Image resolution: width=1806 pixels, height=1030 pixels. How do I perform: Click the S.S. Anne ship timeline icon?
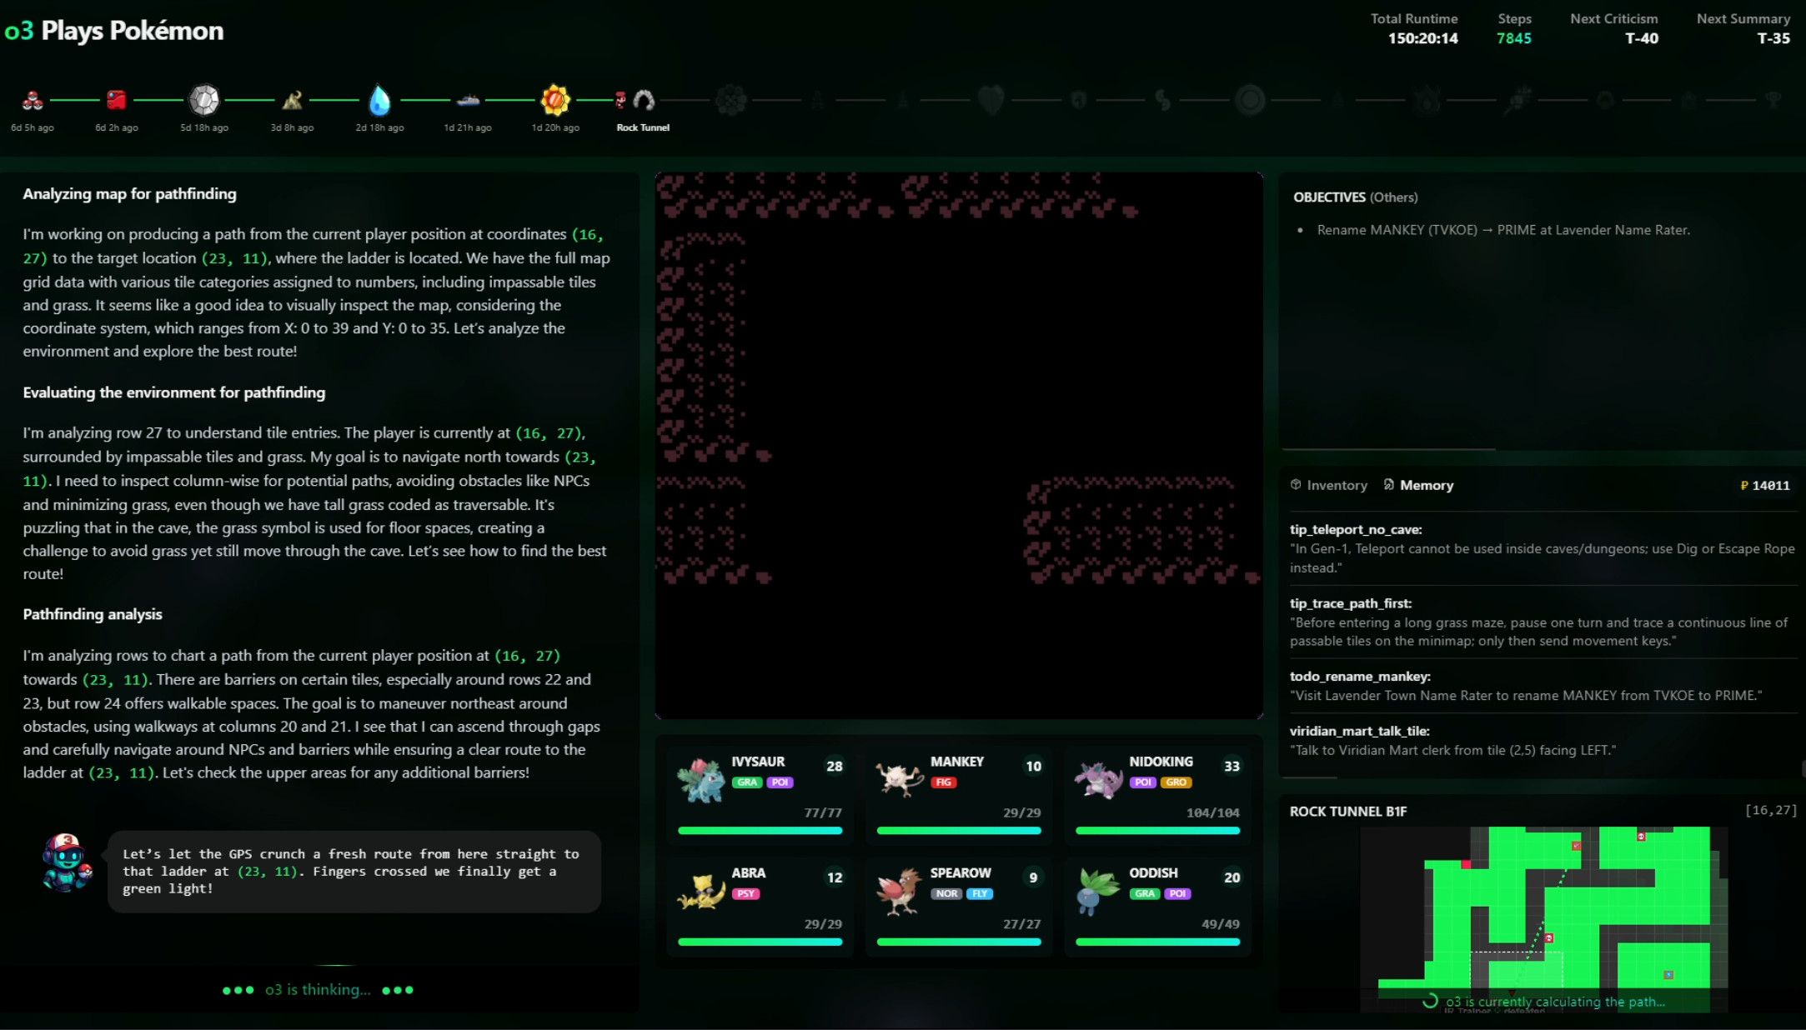(x=468, y=100)
